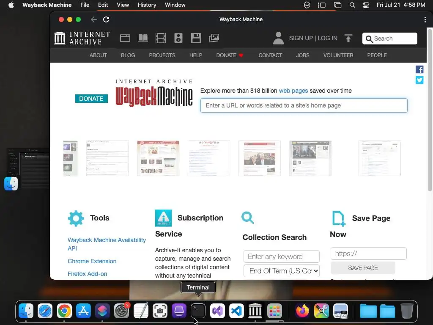Open the rightmost faded site thumbnail

point(379,158)
